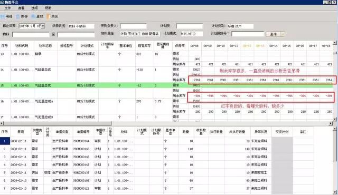
Task: Click the 基本单位 header in the upper grid
Action: (126, 46)
